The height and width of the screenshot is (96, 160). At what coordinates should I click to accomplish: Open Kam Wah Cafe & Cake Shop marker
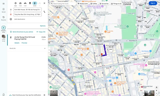coord(115,83)
